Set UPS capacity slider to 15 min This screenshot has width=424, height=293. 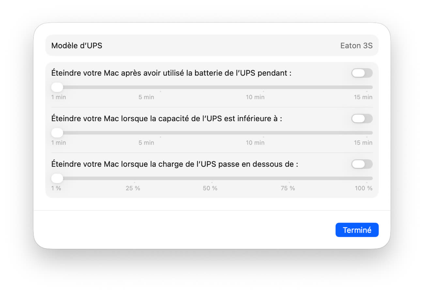tap(367, 133)
